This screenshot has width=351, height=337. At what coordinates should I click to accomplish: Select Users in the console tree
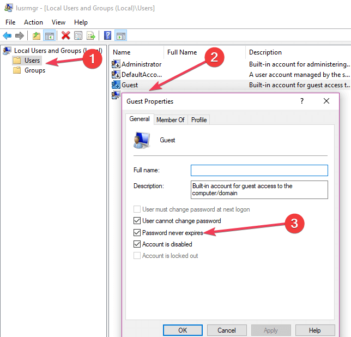(32, 61)
